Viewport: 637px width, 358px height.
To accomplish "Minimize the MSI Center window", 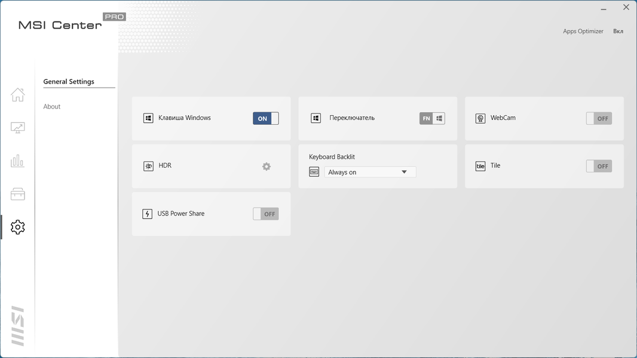I will point(604,8).
